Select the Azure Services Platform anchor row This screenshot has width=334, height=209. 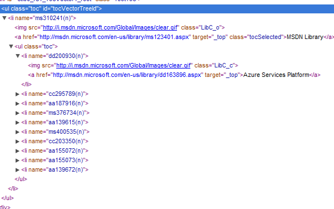tap(174, 75)
